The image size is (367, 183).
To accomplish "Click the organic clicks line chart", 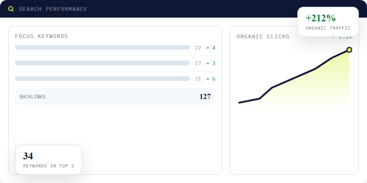I will (x=294, y=78).
